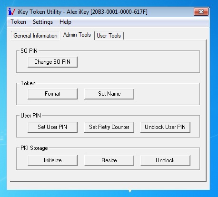Close the iKey Token Utility window

(x=201, y=12)
